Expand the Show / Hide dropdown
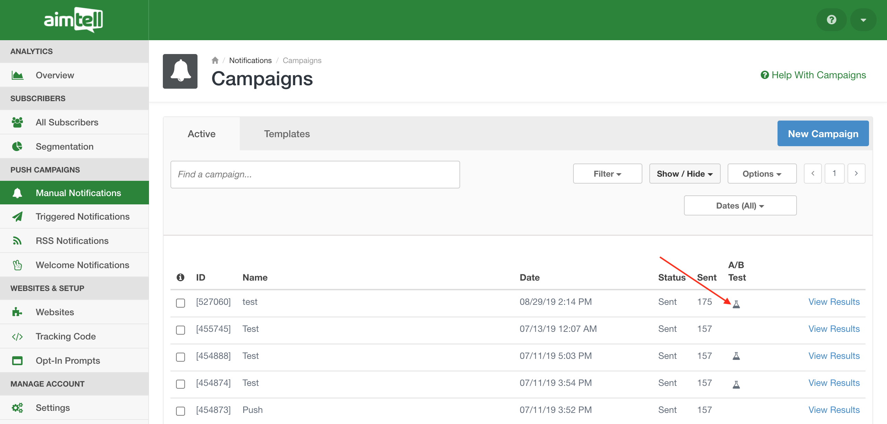The width and height of the screenshot is (887, 424). click(x=685, y=174)
